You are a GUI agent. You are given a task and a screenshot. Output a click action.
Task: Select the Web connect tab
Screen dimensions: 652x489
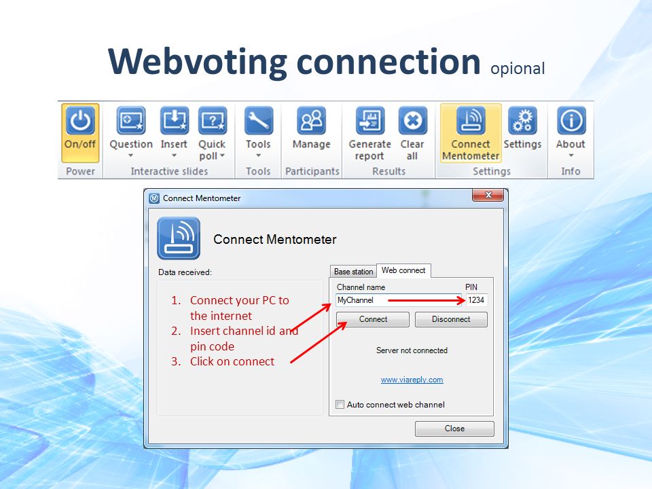[403, 270]
